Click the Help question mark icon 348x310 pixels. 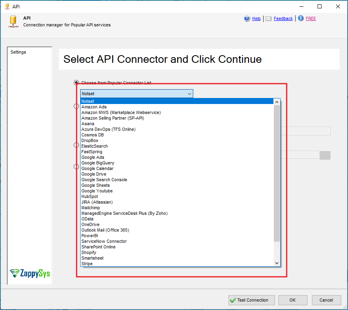(x=247, y=18)
